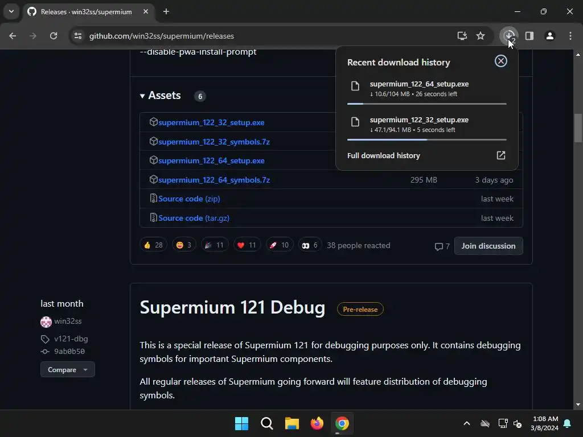Click the 295 MB size text
The width and height of the screenshot is (583, 437).
(x=424, y=180)
